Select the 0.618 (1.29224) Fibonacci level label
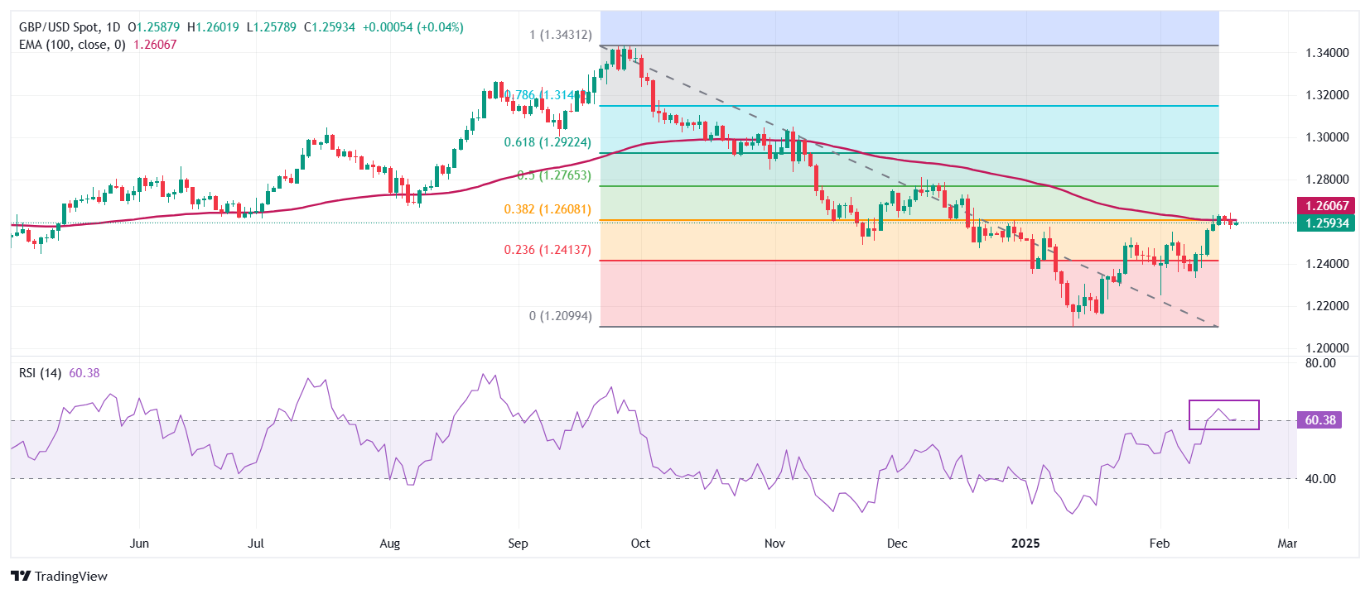This screenshot has height=594, width=1370. click(548, 142)
